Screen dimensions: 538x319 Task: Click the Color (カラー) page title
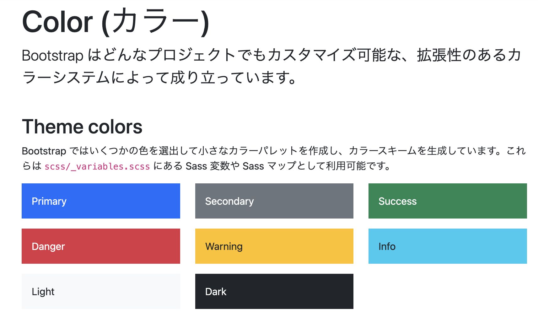tap(116, 22)
